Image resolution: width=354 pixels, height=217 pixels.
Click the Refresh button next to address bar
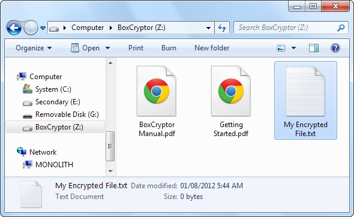[x=222, y=28]
